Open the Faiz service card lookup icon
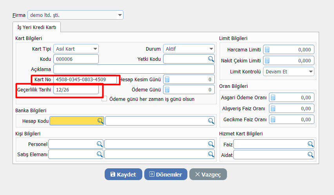Screen dimensions: 334x195 [310, 144]
